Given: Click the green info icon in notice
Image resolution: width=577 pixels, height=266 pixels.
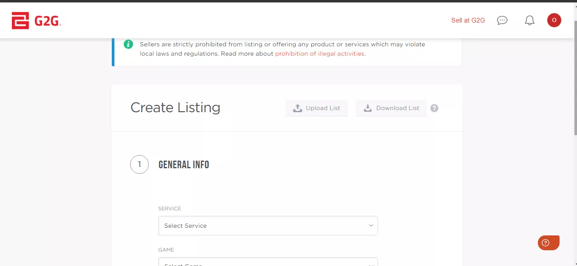Looking at the screenshot, I should [x=128, y=44].
